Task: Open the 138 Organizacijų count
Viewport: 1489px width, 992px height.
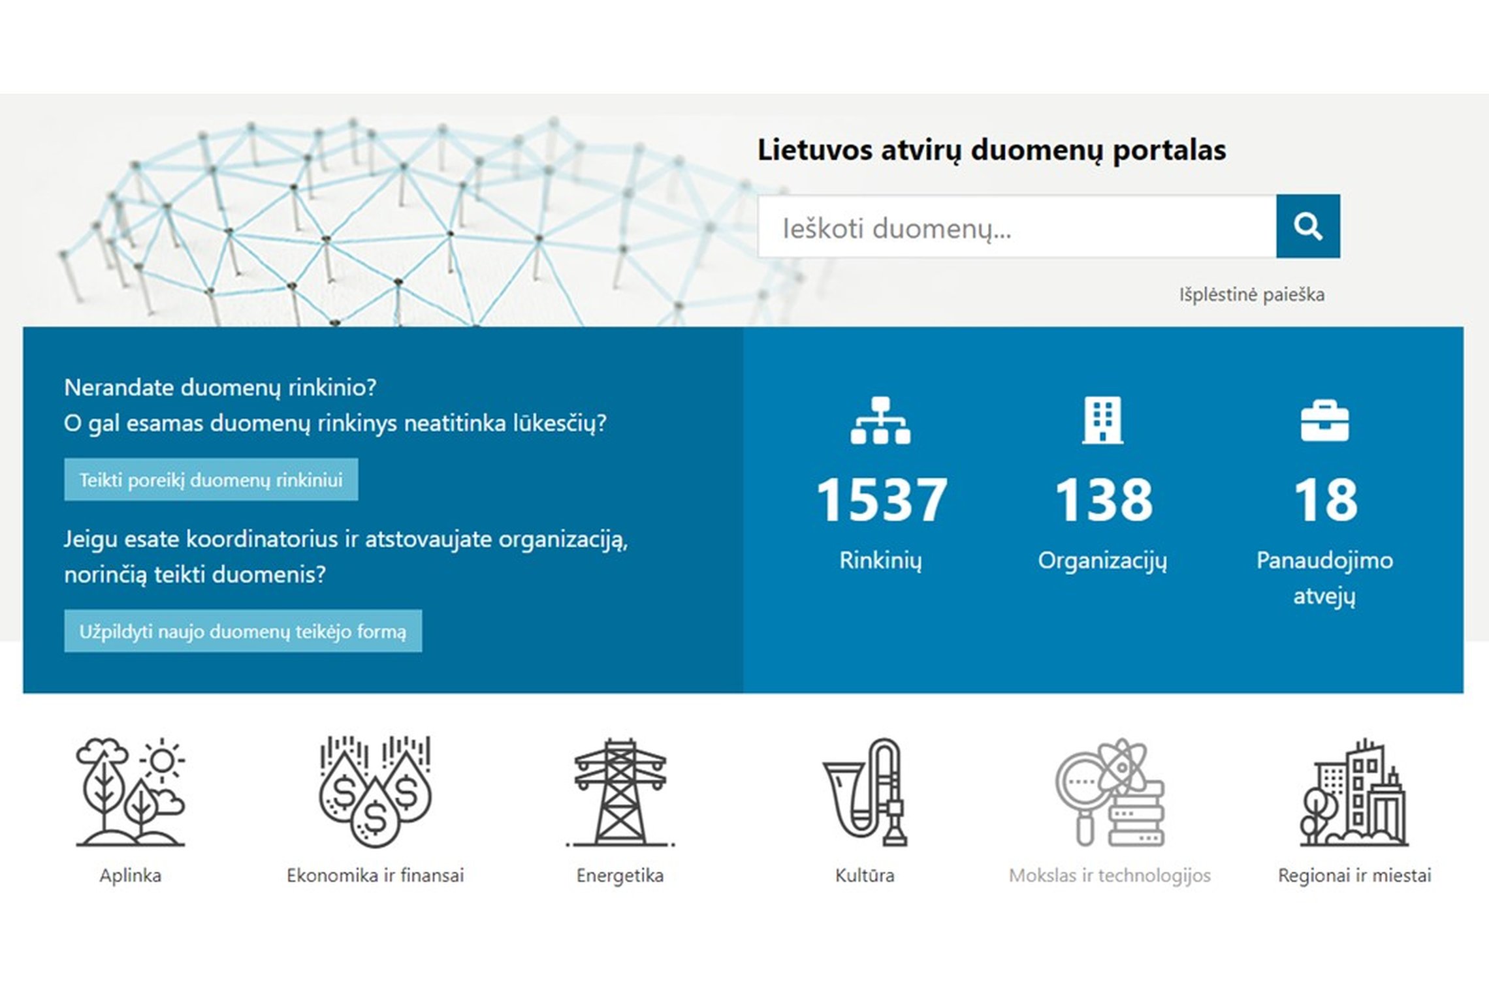Action: click(1103, 499)
